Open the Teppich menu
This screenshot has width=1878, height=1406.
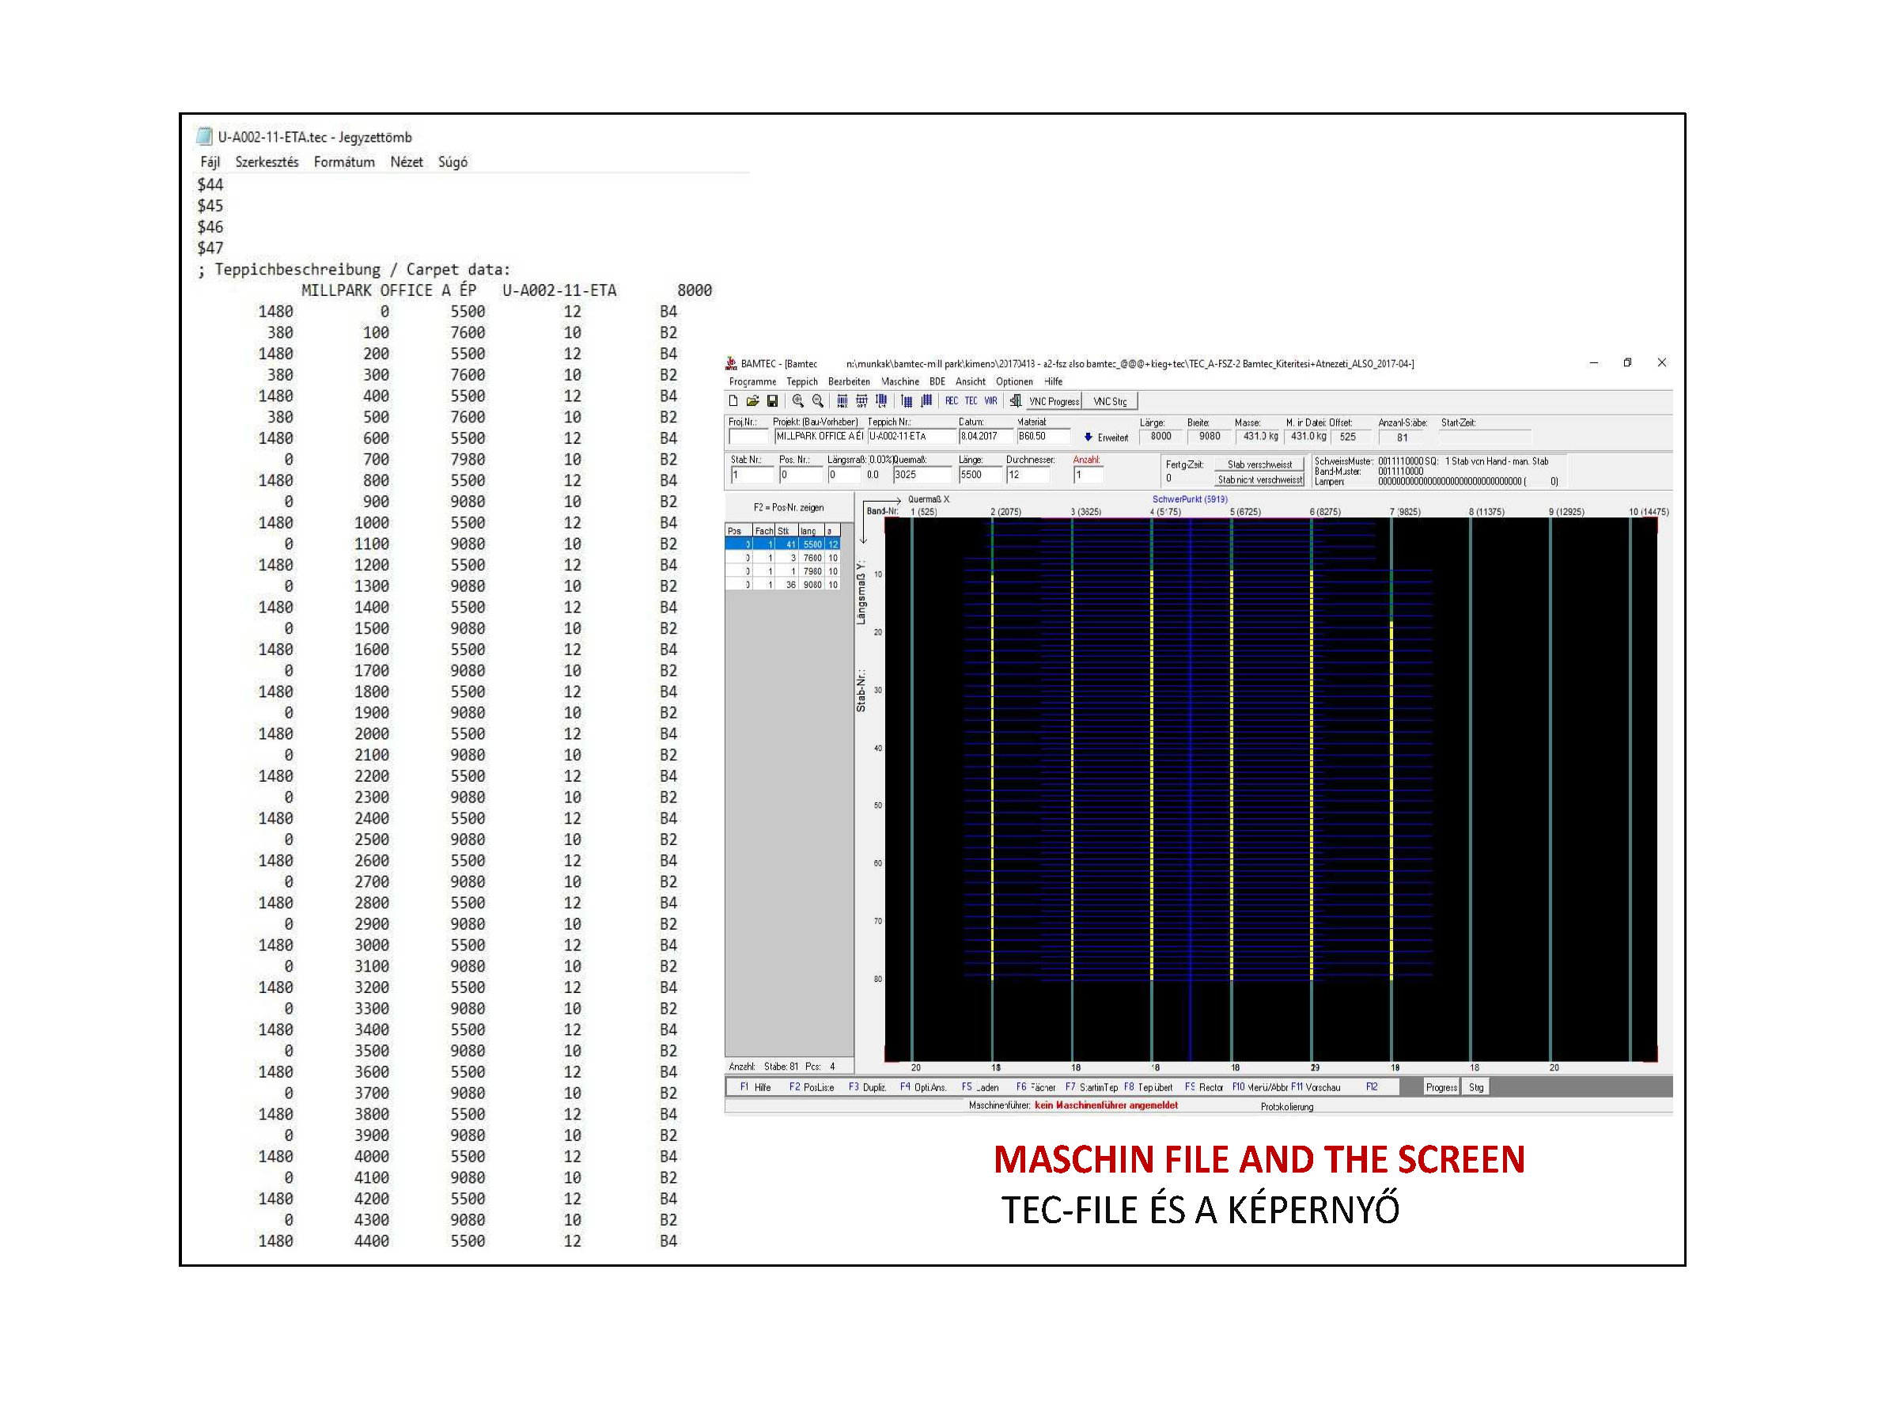pos(801,381)
